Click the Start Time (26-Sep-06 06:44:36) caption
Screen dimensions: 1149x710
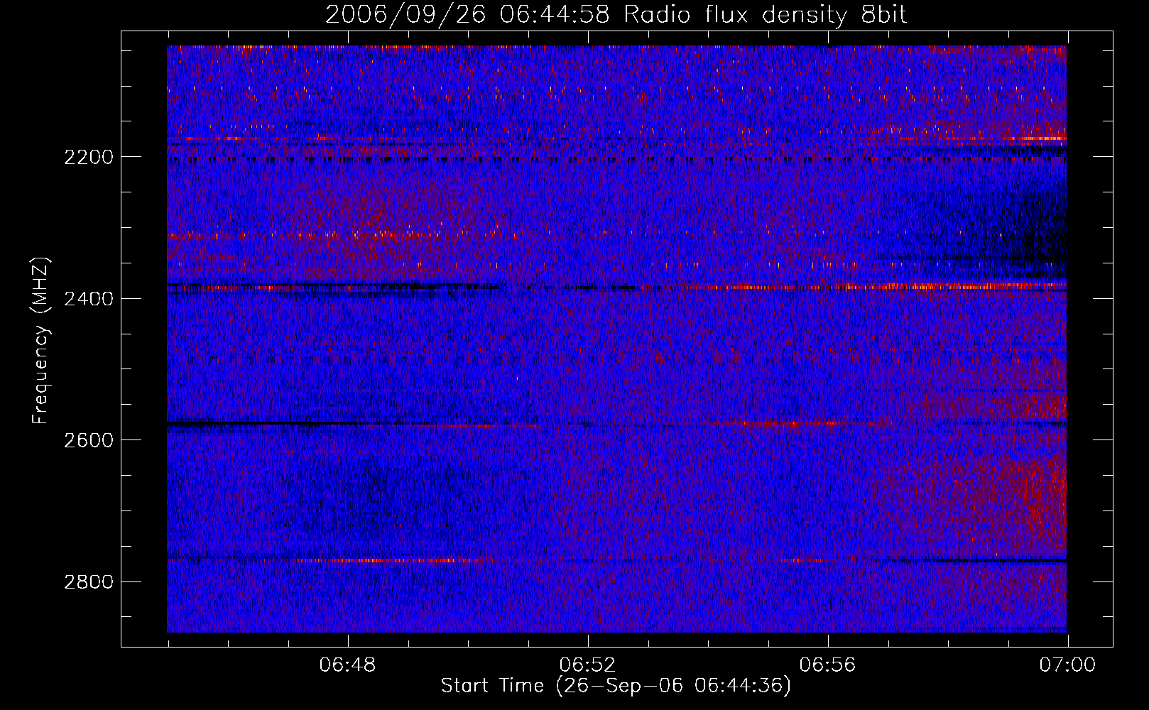pyautogui.click(x=616, y=686)
